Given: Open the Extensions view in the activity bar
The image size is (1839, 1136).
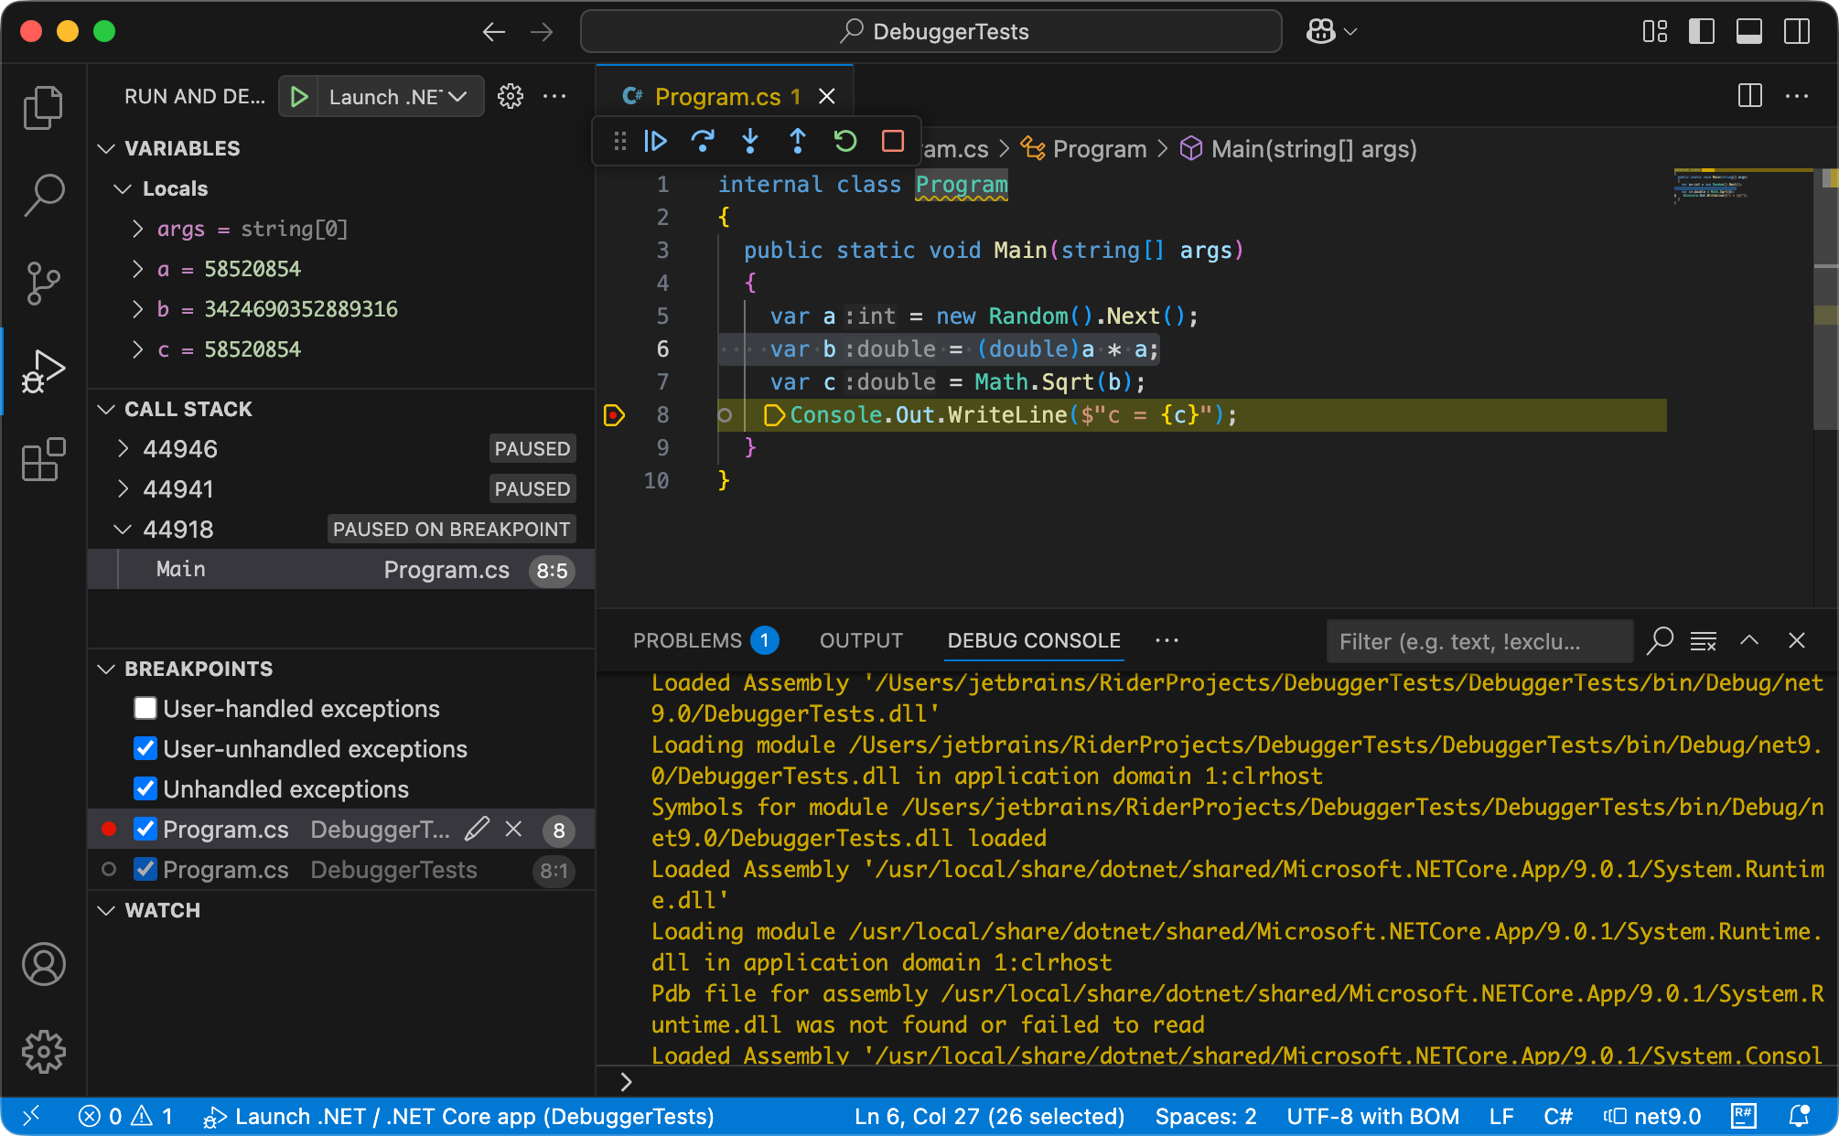Looking at the screenshot, I should coord(43,459).
